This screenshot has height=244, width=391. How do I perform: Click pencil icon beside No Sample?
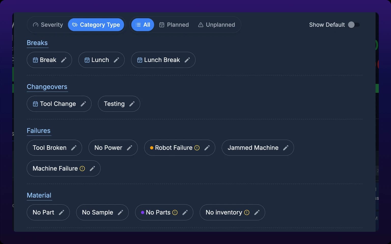(x=120, y=212)
